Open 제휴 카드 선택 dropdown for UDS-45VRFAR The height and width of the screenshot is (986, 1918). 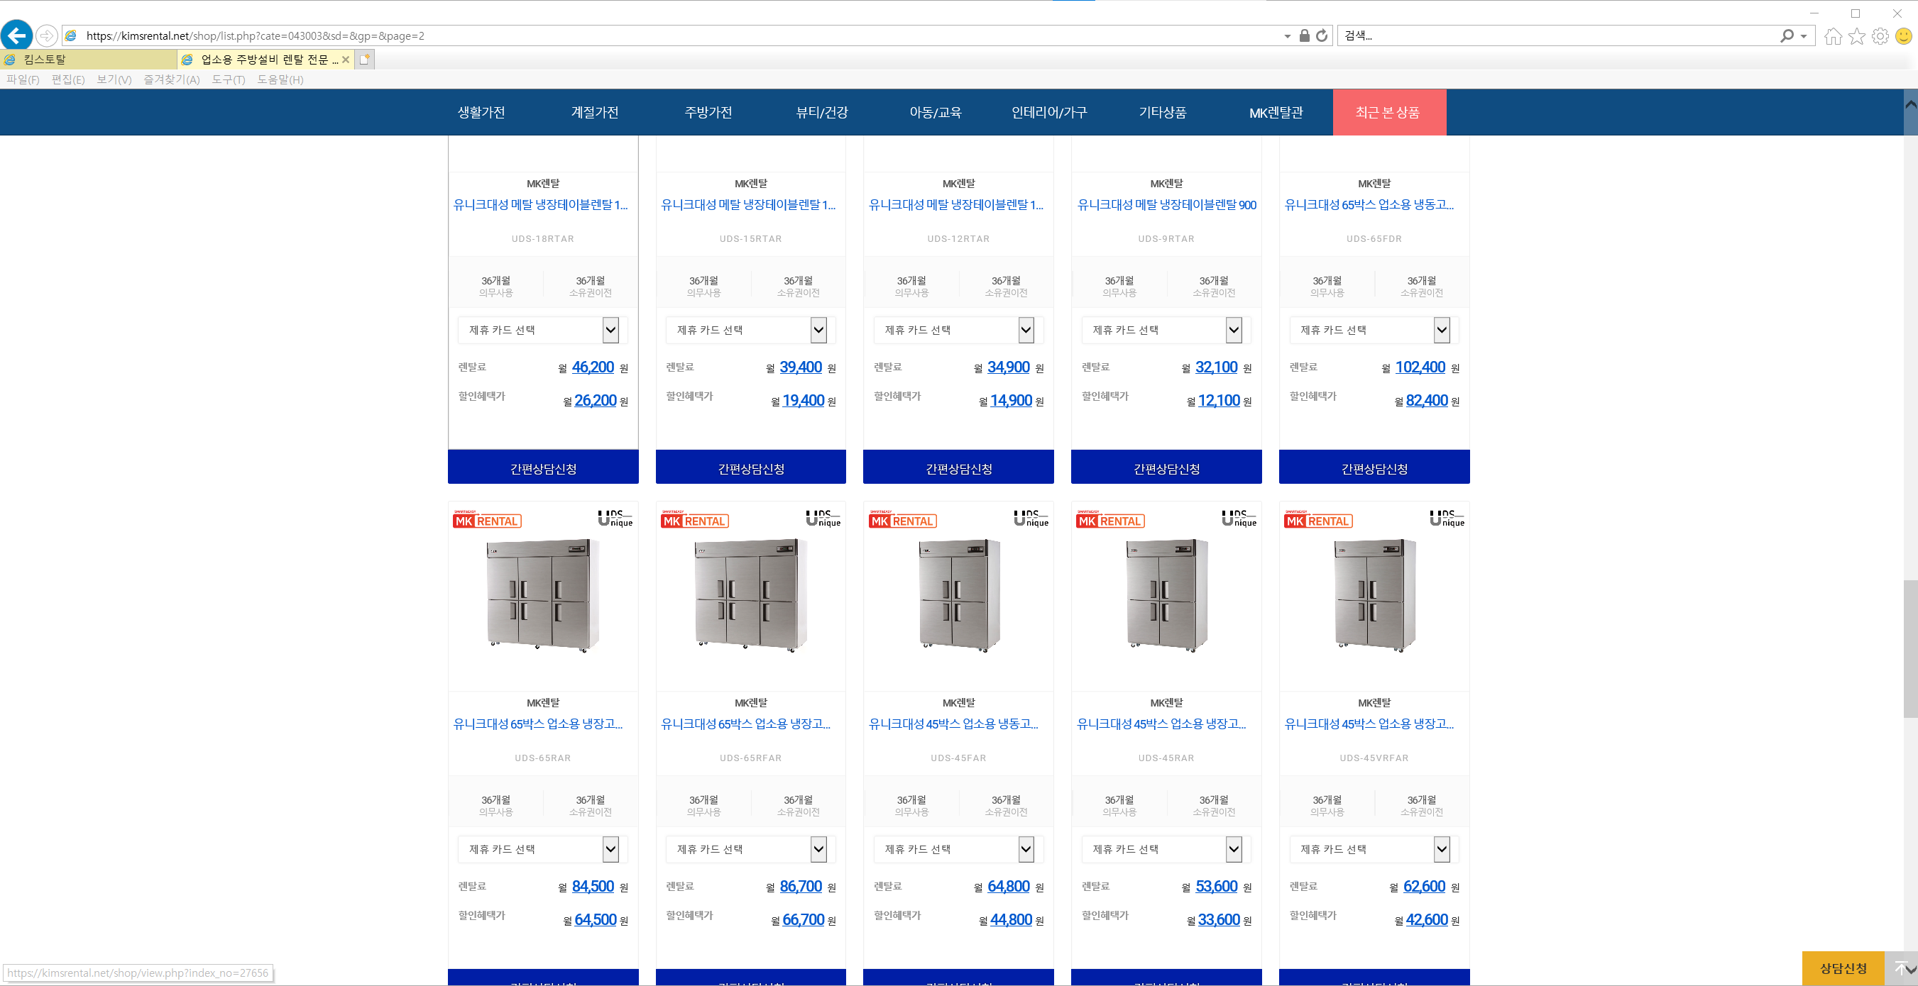1374,849
